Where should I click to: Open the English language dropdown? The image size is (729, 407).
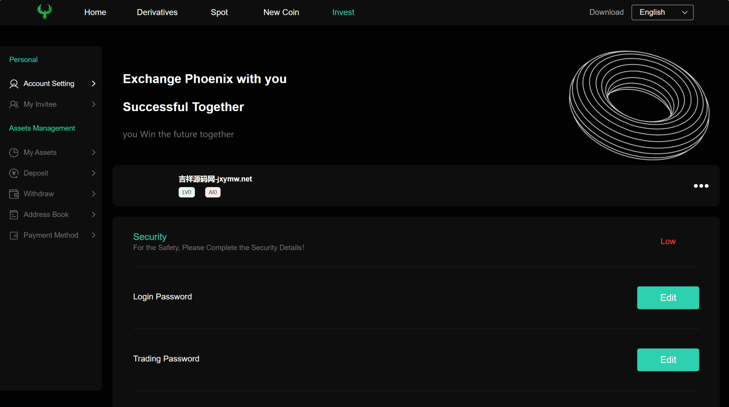coord(662,12)
